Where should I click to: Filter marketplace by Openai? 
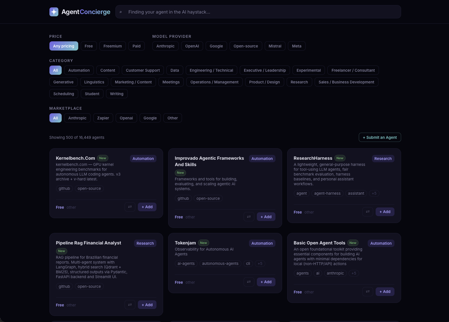pyautogui.click(x=126, y=118)
